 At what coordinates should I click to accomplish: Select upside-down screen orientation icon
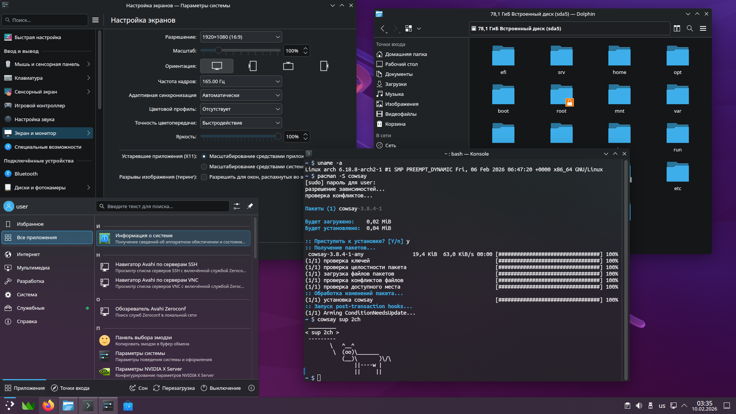click(288, 66)
